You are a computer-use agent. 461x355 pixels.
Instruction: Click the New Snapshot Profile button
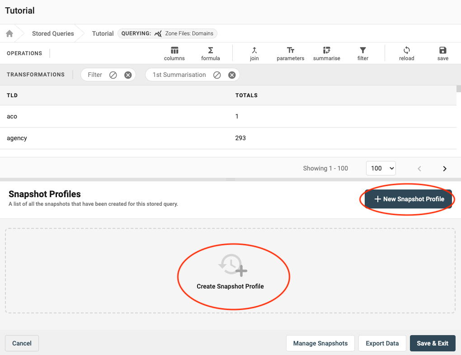pos(408,199)
